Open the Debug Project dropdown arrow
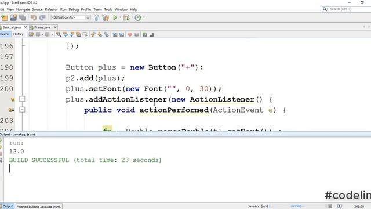This screenshot has width=371, height=209. point(132,17)
